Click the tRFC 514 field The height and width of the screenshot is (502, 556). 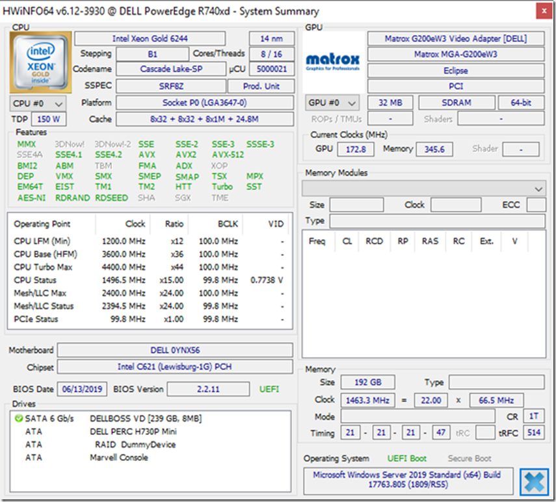coord(534,432)
